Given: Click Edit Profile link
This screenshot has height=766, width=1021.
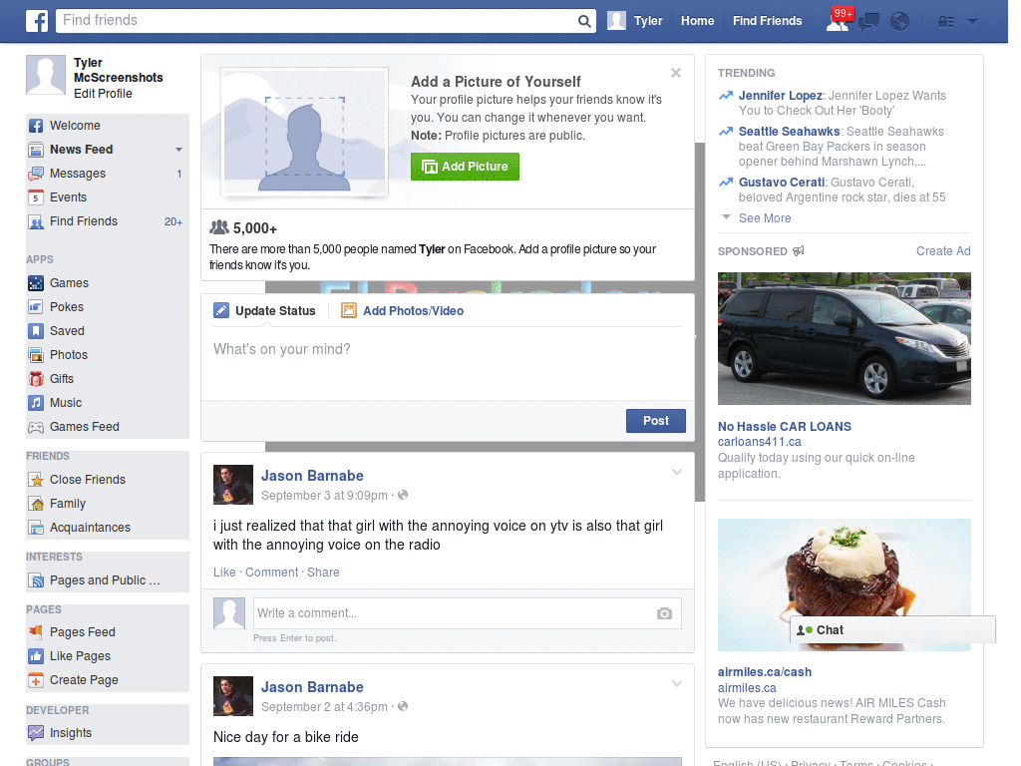Looking at the screenshot, I should (103, 93).
